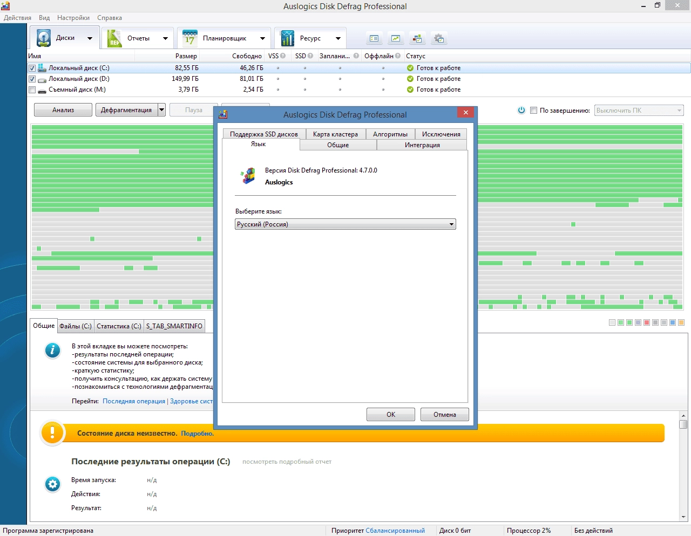This screenshot has width=691, height=536.
Task: Enable the По завершению checkbox
Action: pyautogui.click(x=533, y=110)
